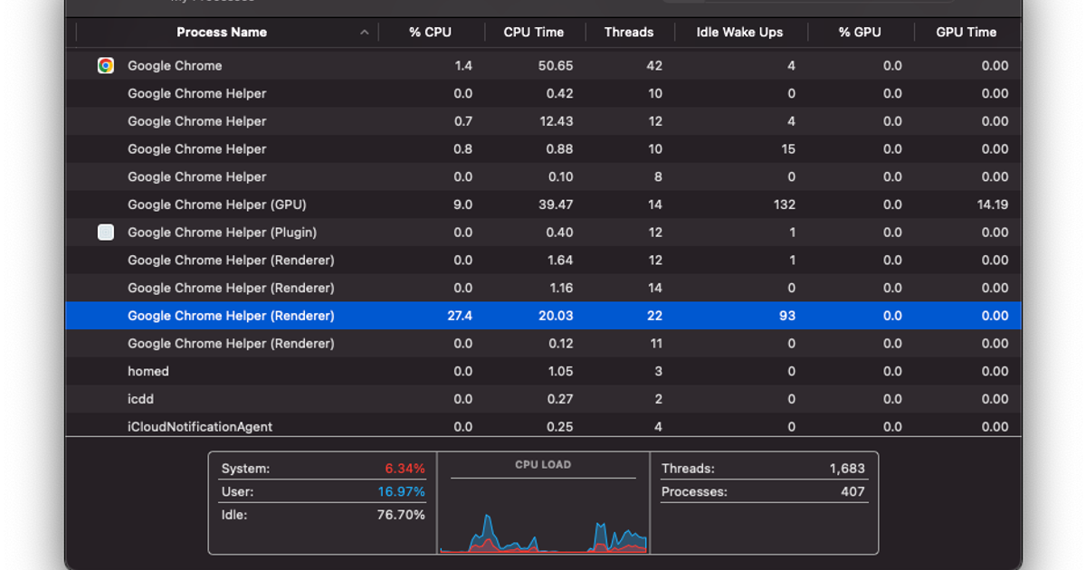This screenshot has width=1086, height=570.
Task: Sort processes by the % CPU column
Action: pos(431,31)
